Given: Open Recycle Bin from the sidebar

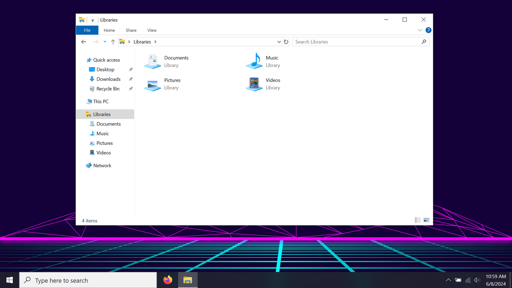Looking at the screenshot, I should [x=108, y=88].
